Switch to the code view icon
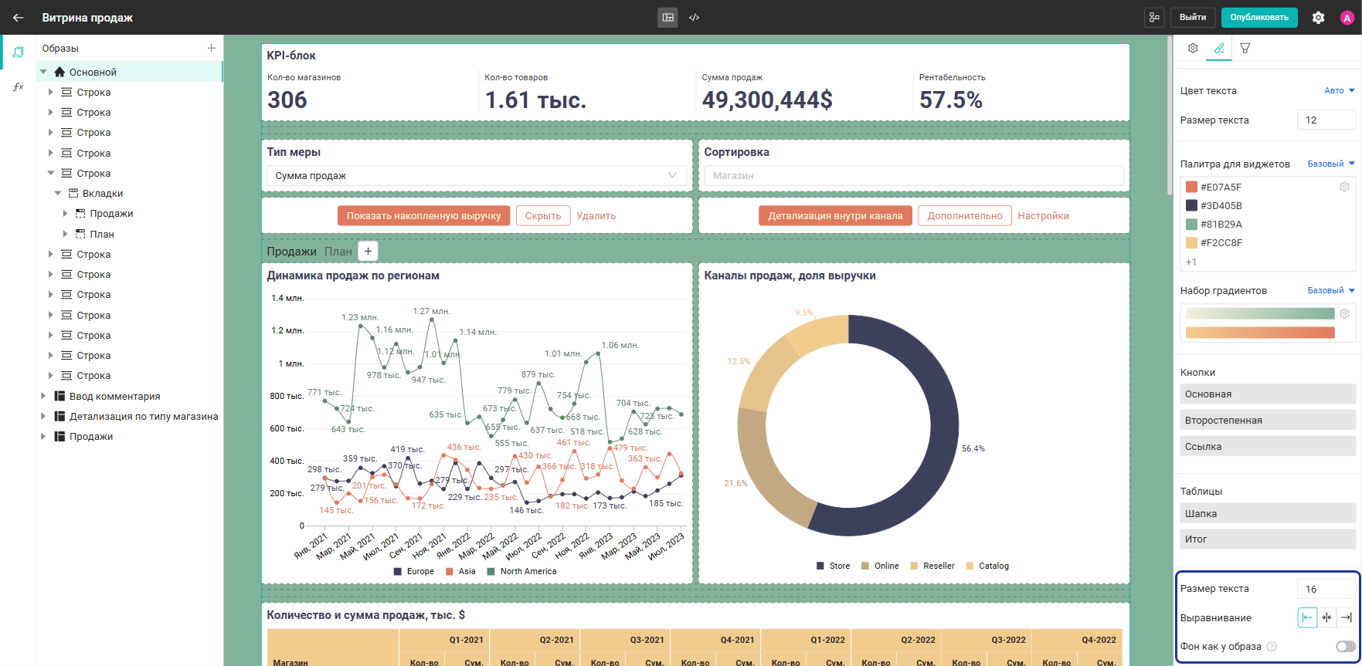This screenshot has height=666, width=1362. pos(695,18)
